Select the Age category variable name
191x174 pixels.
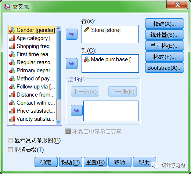(36, 38)
